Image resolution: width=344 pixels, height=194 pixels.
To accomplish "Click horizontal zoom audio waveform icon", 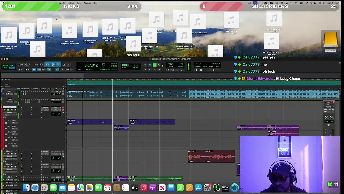I will (x=22, y=65).
